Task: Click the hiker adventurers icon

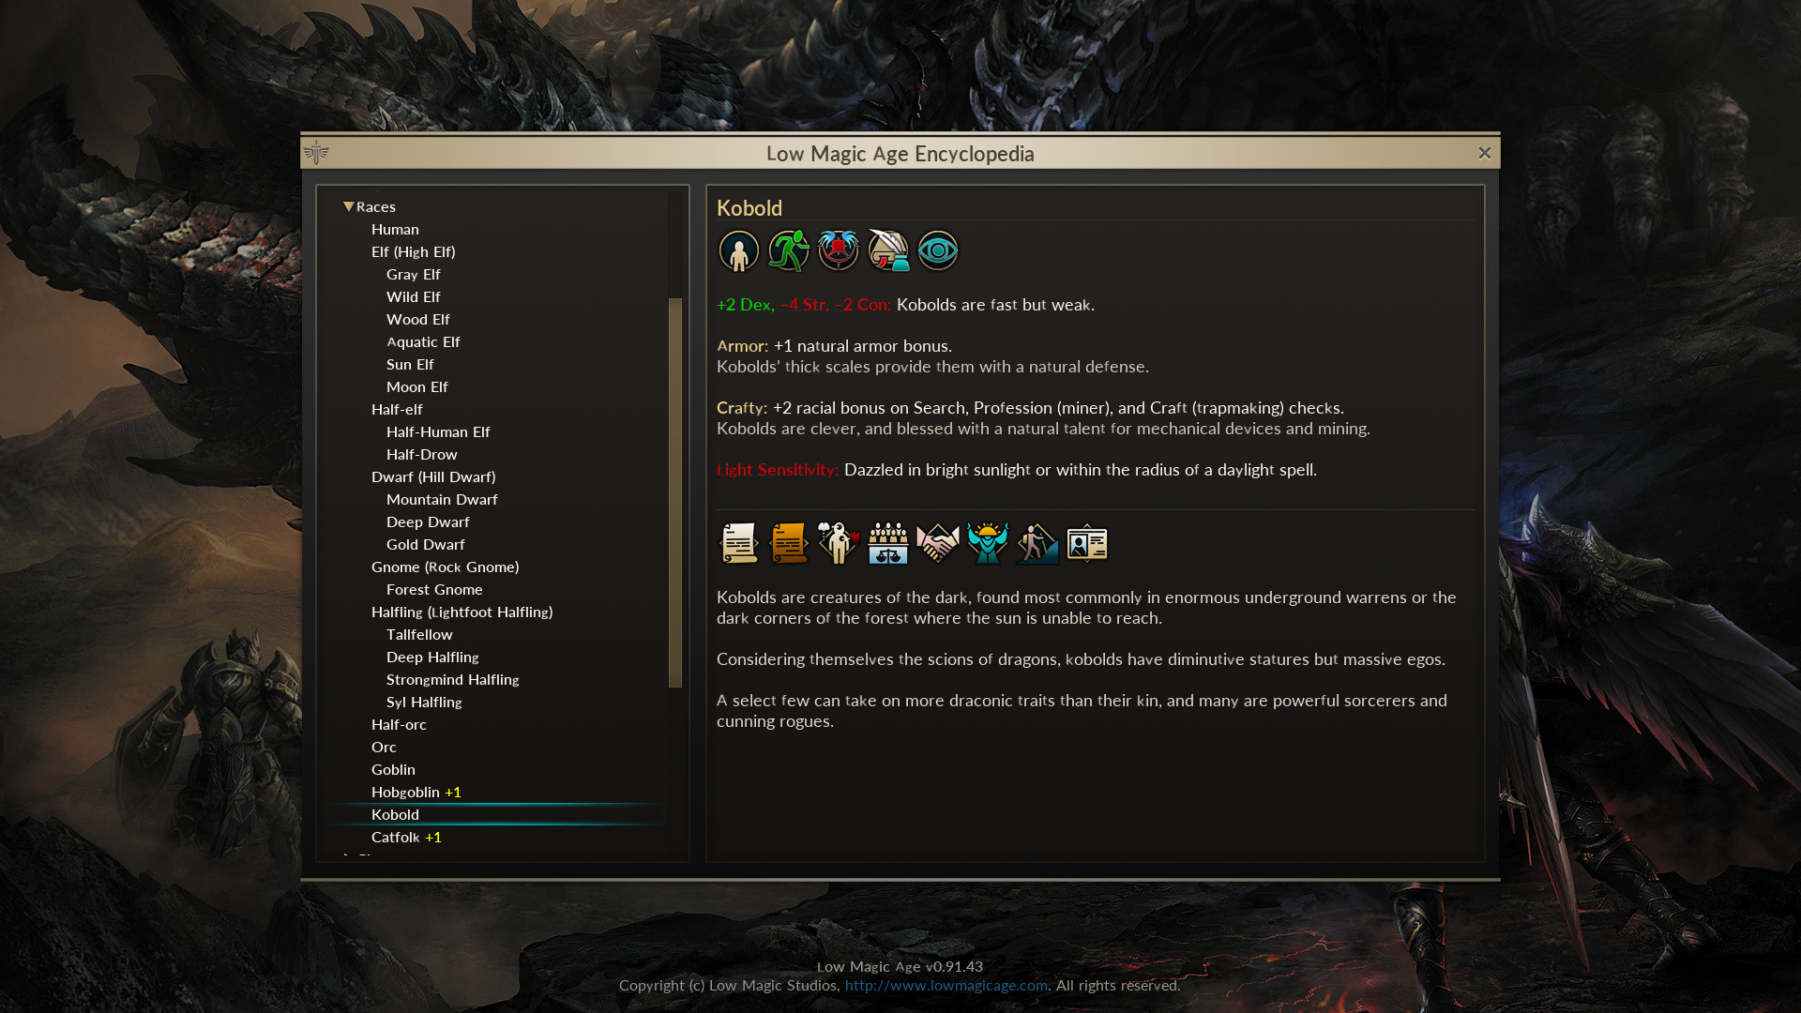Action: (x=1037, y=543)
